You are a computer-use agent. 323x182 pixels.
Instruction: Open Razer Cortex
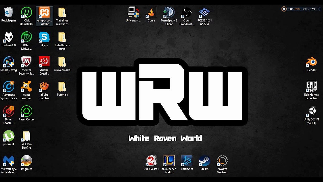[x=26, y=114]
